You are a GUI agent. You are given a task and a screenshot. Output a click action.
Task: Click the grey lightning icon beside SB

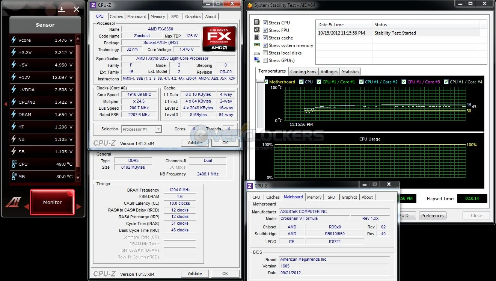(14, 151)
